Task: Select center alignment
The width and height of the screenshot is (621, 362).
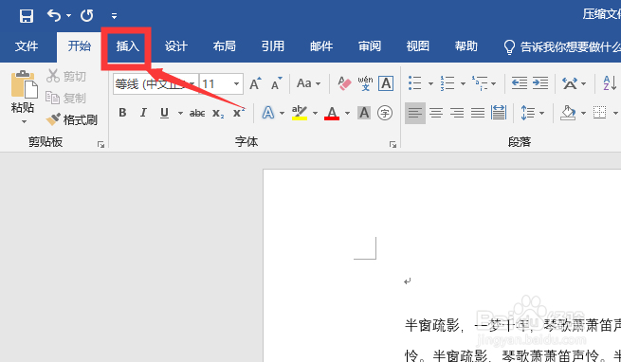Action: coord(436,114)
